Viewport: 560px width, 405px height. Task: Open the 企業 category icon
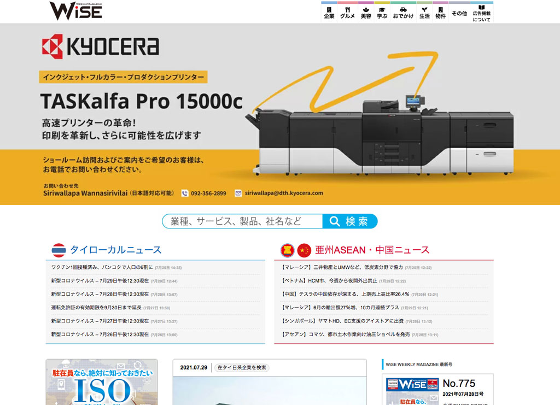coord(329,13)
